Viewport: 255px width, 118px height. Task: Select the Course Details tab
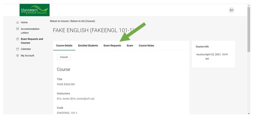64,46
